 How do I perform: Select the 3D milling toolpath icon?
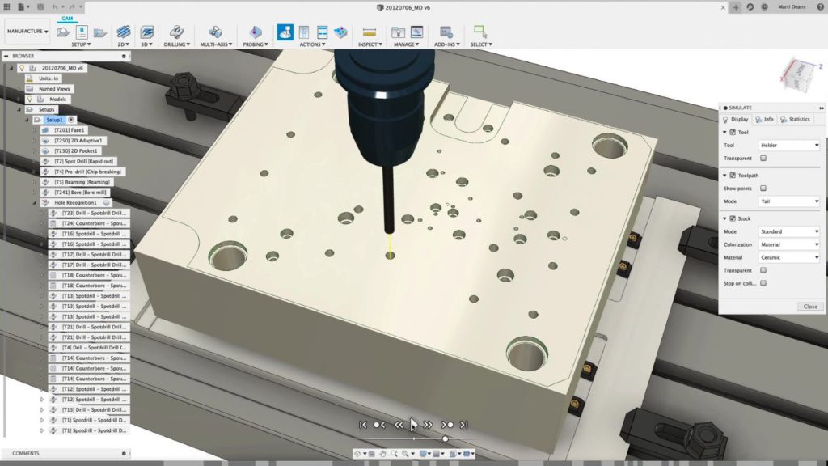click(146, 32)
